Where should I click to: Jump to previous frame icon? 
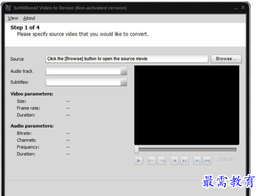(174, 160)
